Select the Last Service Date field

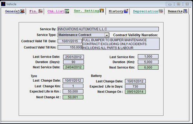[74, 57]
